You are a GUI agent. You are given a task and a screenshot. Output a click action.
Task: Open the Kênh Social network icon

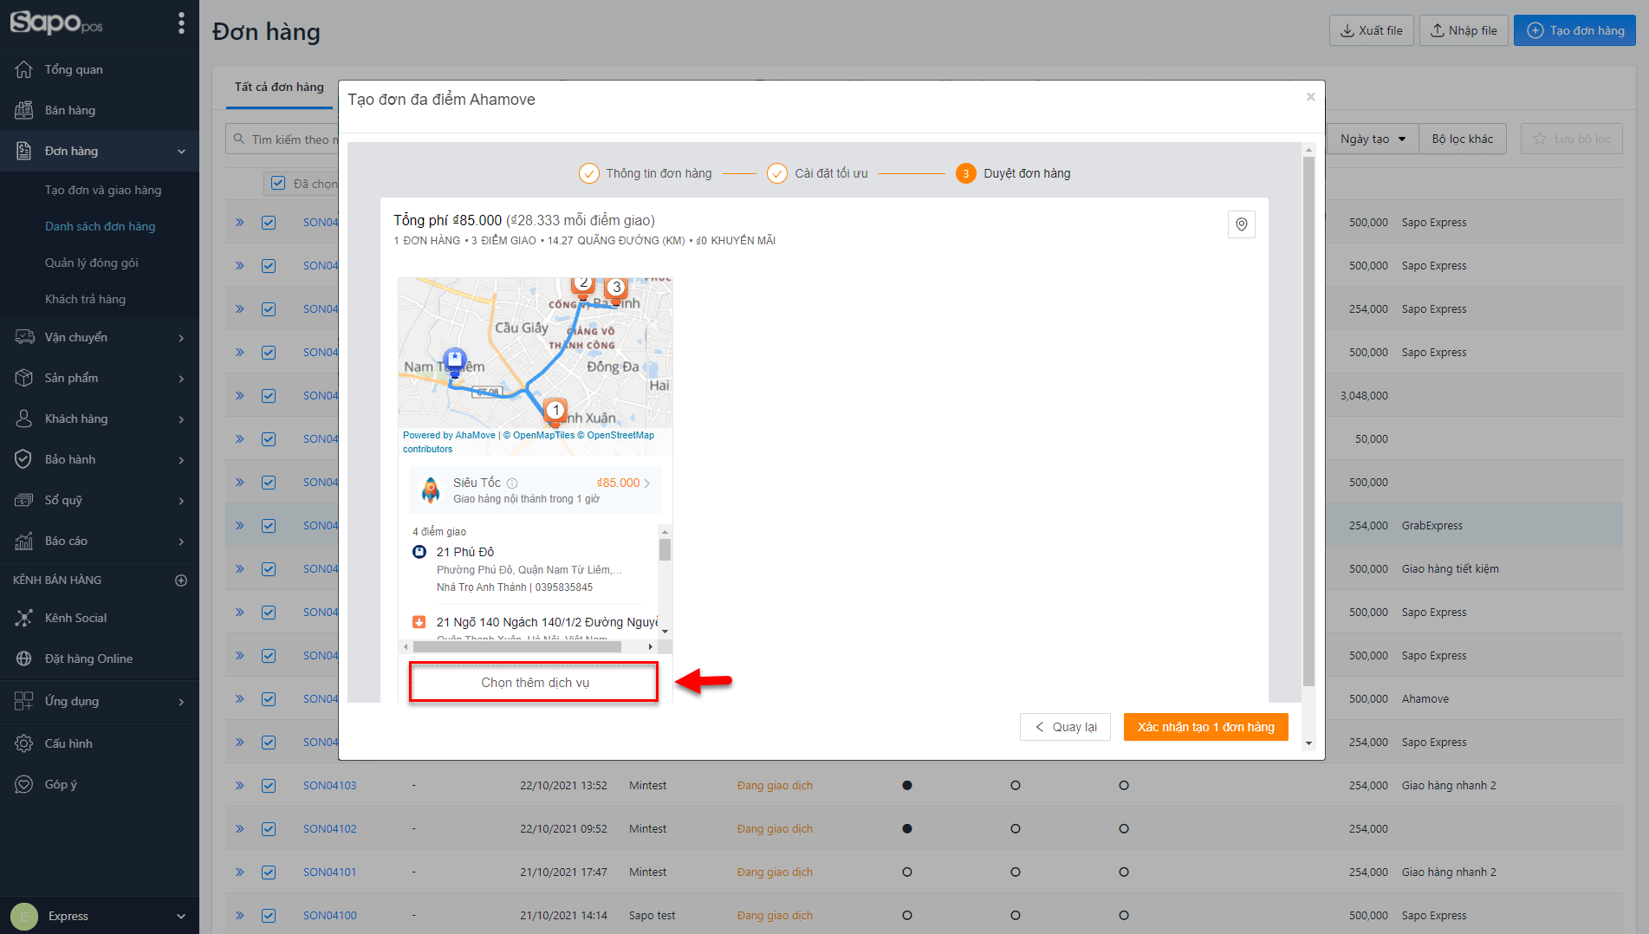pos(24,618)
